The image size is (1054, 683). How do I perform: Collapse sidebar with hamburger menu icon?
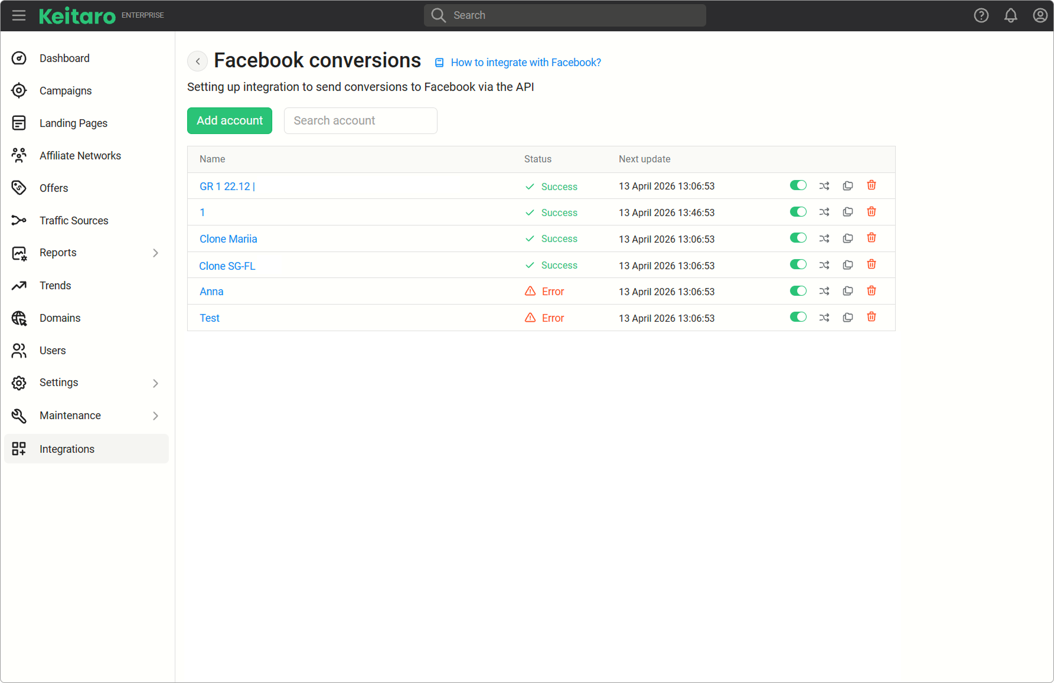click(x=19, y=15)
